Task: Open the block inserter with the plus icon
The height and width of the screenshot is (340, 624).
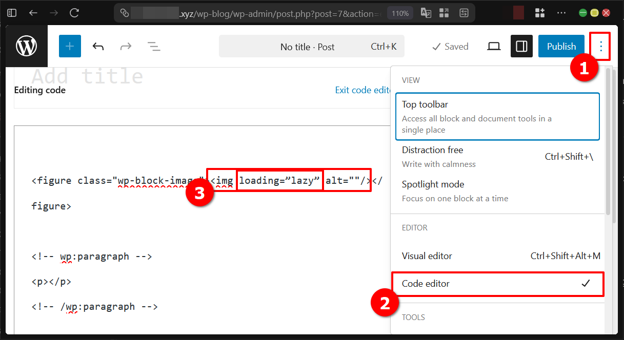Action: point(70,46)
